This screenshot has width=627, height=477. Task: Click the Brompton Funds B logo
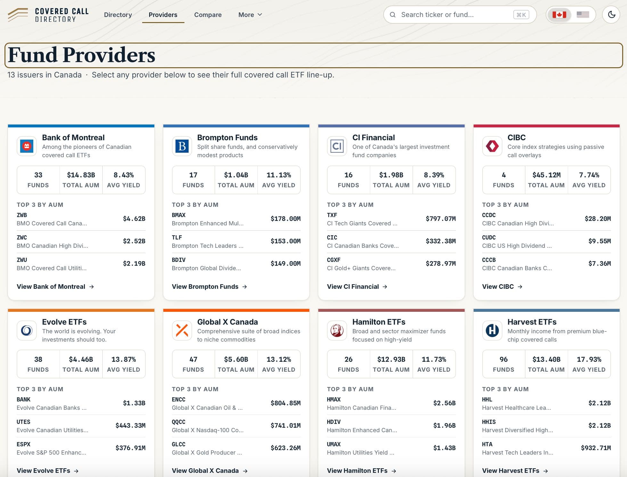pos(182,146)
